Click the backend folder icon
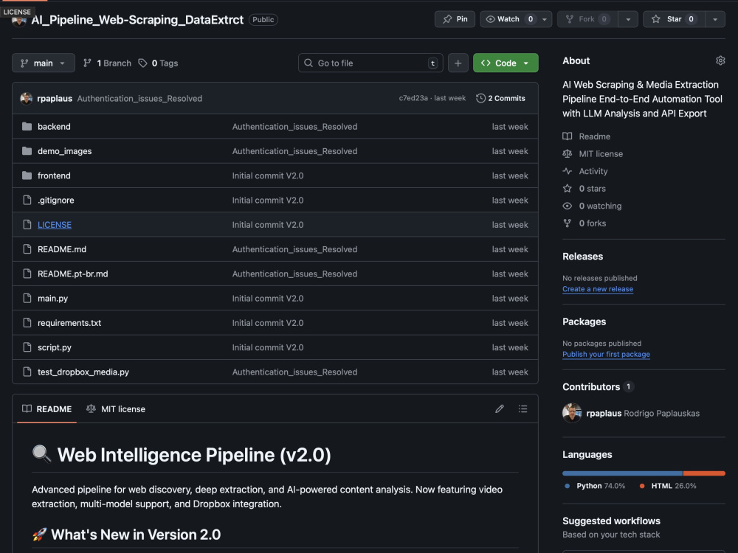 click(x=27, y=127)
